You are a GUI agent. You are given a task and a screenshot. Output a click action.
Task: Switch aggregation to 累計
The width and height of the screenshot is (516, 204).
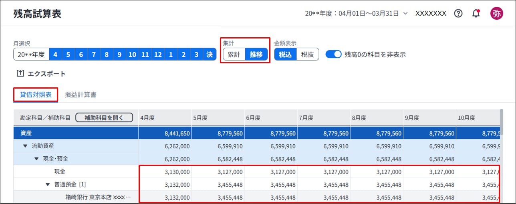pos(234,55)
